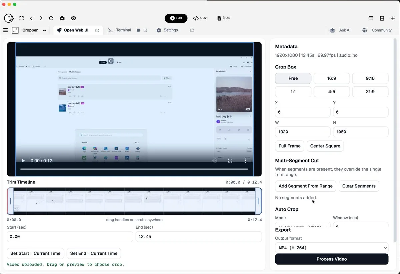The image size is (400, 274).
Task: Open the Output format dropdown
Action: tap(332, 248)
